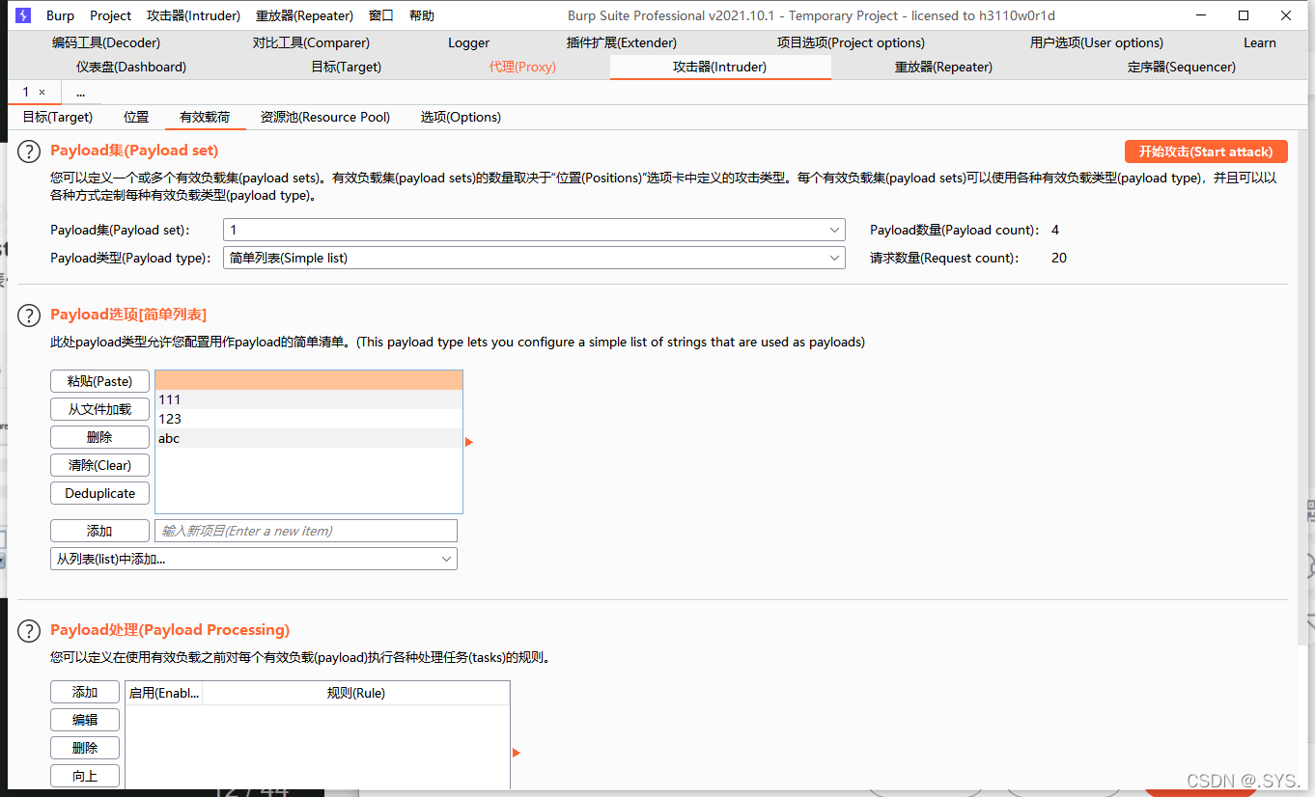Expand Payload set number dropdown

click(x=534, y=230)
